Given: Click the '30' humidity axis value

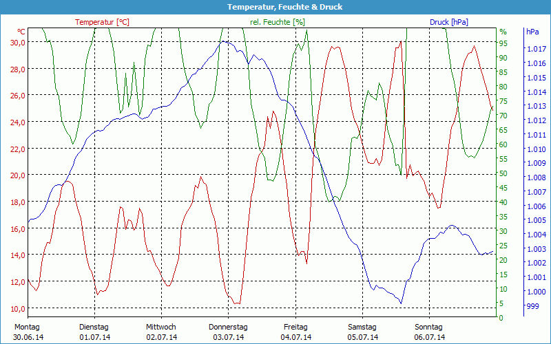Looking at the screenshot, I should (x=503, y=231).
